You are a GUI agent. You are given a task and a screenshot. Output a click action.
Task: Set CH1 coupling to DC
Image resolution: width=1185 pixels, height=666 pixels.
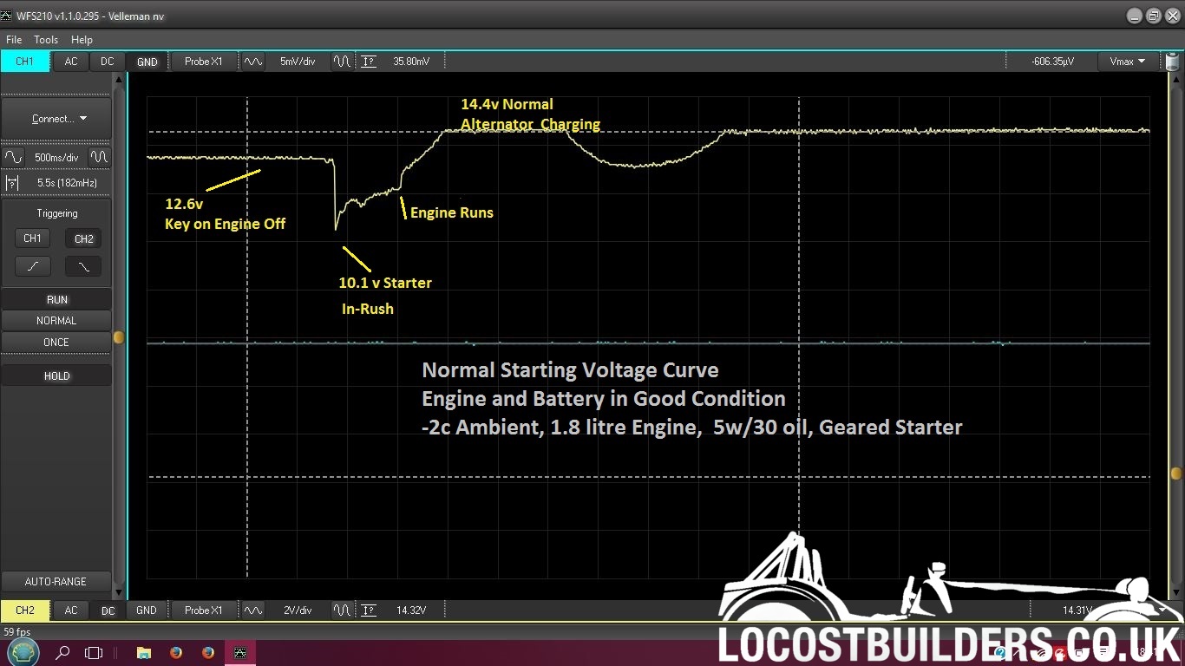click(x=107, y=62)
